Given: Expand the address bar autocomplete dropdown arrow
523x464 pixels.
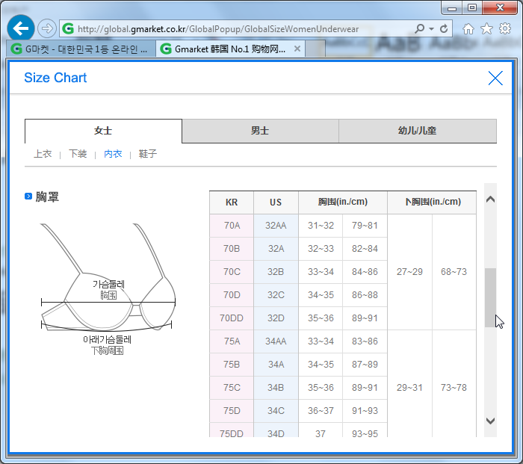Looking at the screenshot, I should pos(431,28).
